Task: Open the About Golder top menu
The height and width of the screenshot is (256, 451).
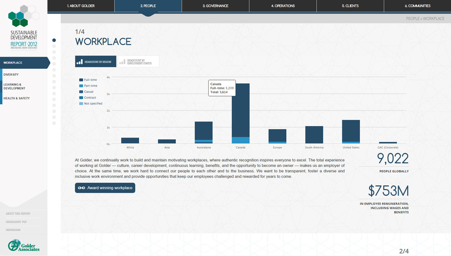Action: [x=81, y=6]
